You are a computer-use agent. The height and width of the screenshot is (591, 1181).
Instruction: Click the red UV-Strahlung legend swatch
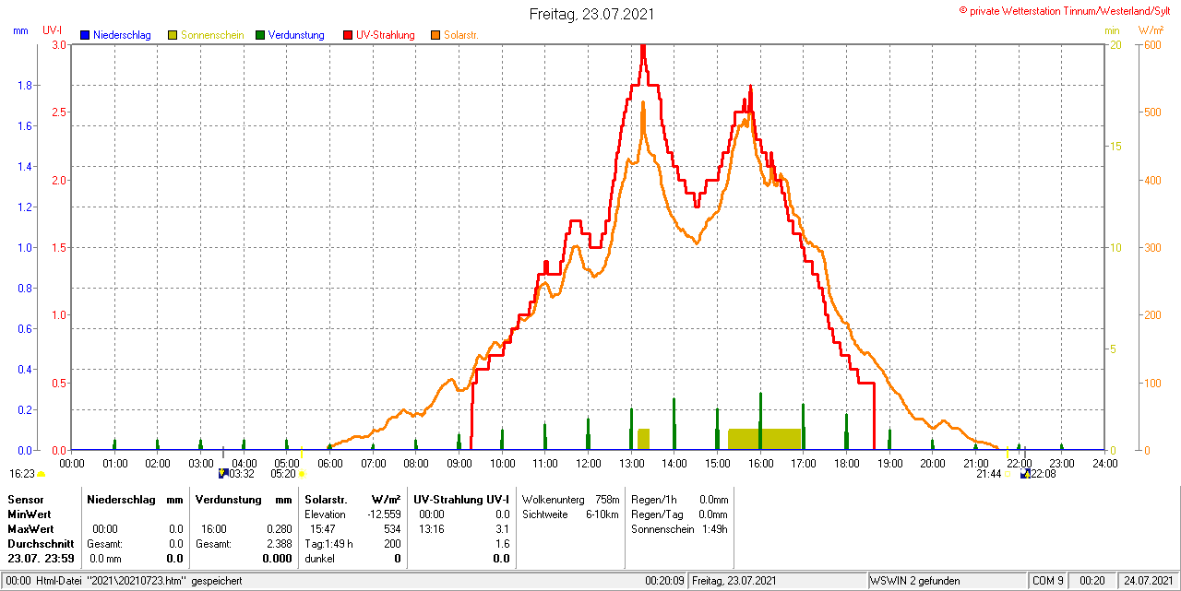[348, 35]
